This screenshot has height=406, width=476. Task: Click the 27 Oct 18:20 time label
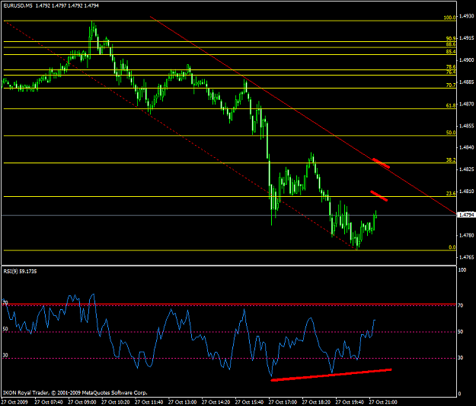click(x=316, y=402)
